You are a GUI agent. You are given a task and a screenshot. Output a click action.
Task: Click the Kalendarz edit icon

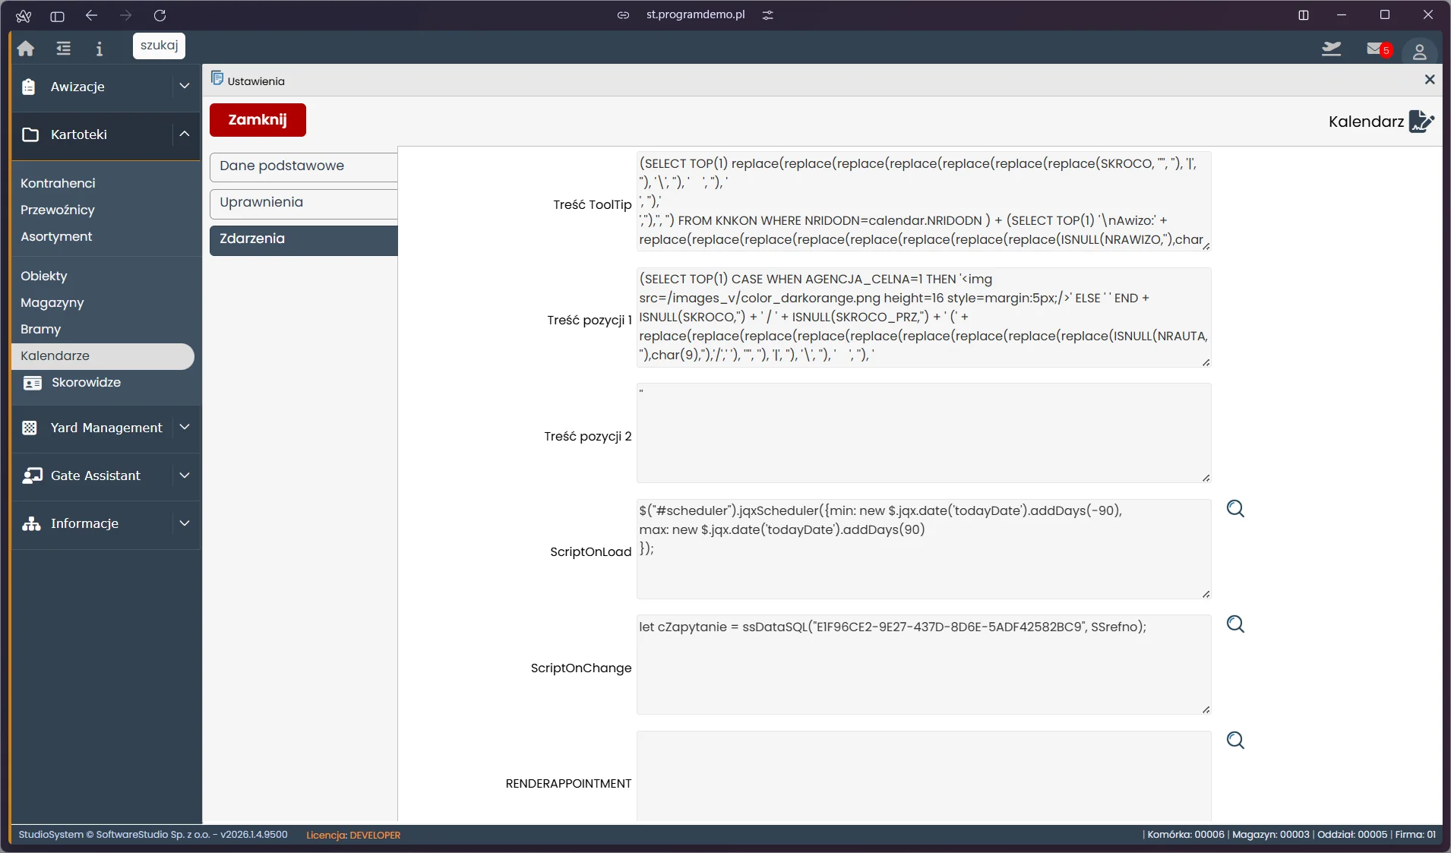[1421, 122]
